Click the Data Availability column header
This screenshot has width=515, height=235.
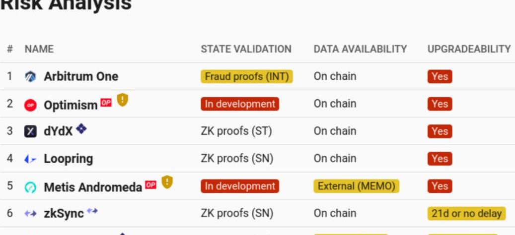click(360, 49)
